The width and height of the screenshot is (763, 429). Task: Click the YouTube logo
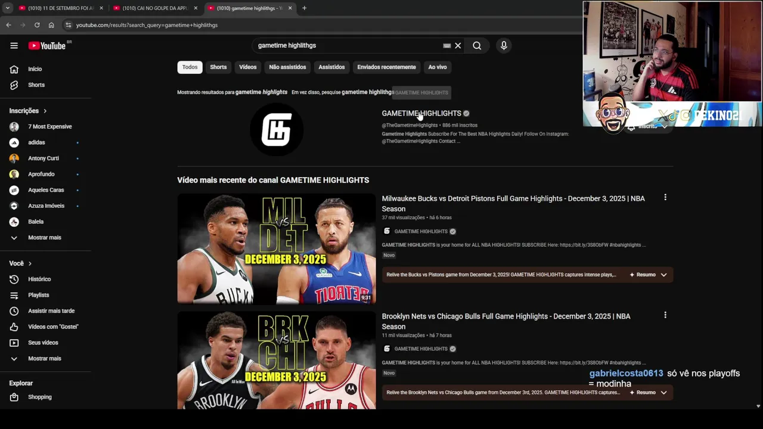tap(47, 45)
